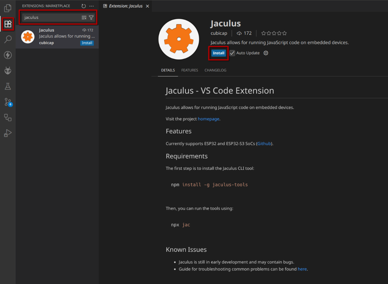The height and width of the screenshot is (284, 388).
Task: Select Jaculus extension in results list
Action: coord(57,36)
